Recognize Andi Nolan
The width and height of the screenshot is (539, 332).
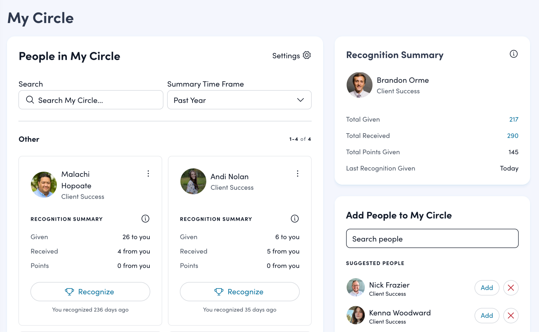pos(239,292)
